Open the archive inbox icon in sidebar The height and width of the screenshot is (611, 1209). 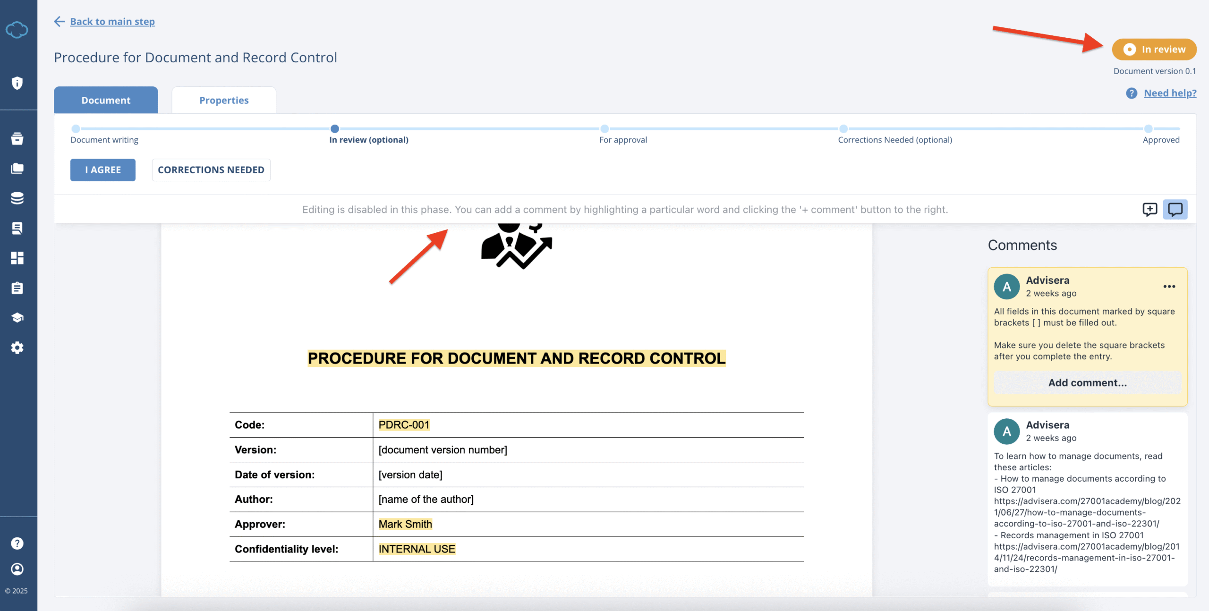17,139
